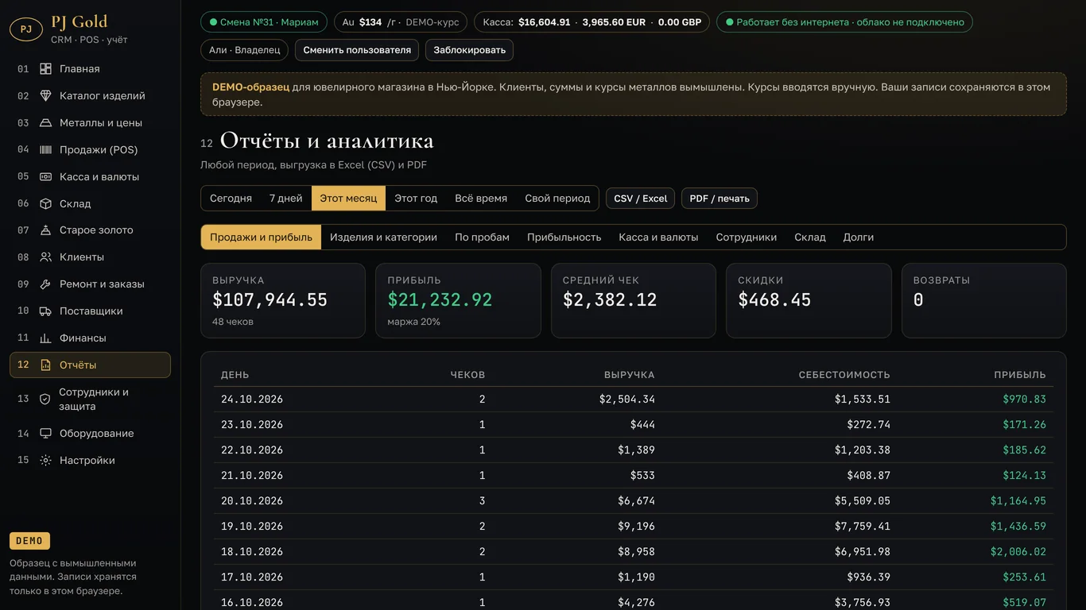This screenshot has height=610, width=1086.
Task: Click the ДЕНЬ column header
Action: [235, 375]
